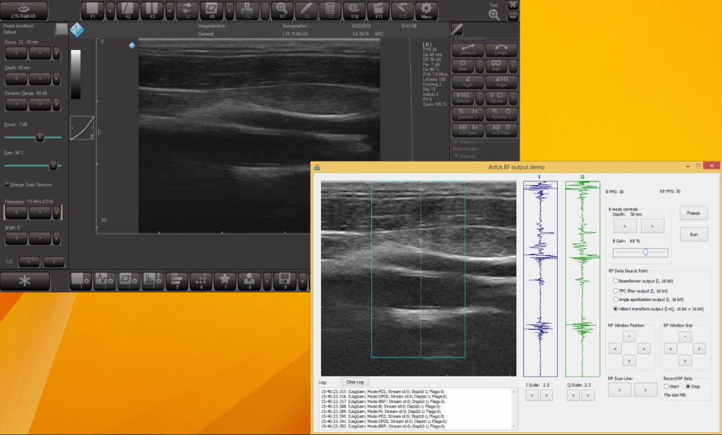Open the Frequency dropdown arrow

(x=57, y=213)
